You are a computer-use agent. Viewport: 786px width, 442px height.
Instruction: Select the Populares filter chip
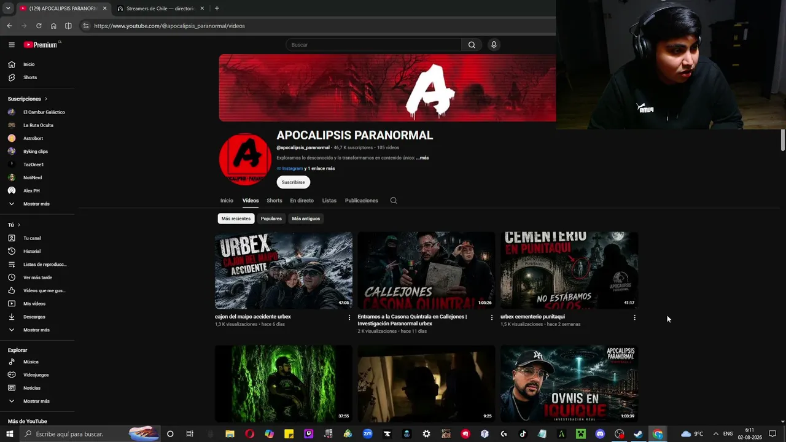point(271,219)
